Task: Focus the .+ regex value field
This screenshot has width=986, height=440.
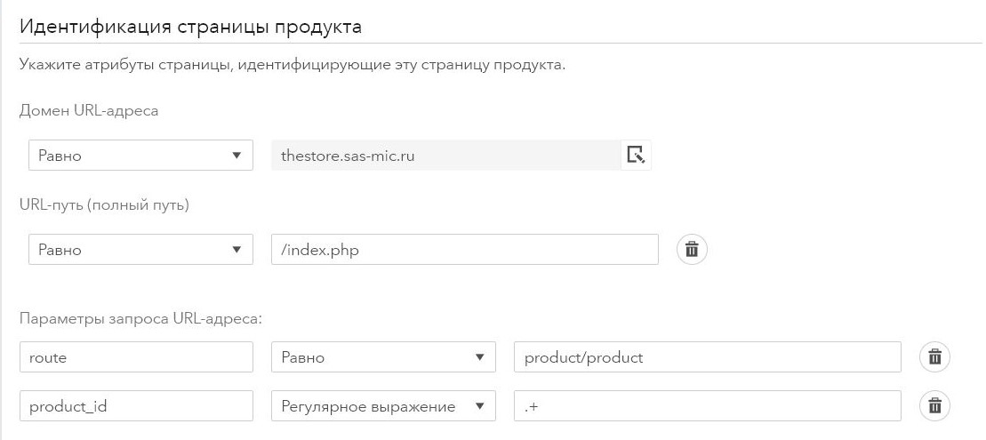Action: [707, 406]
